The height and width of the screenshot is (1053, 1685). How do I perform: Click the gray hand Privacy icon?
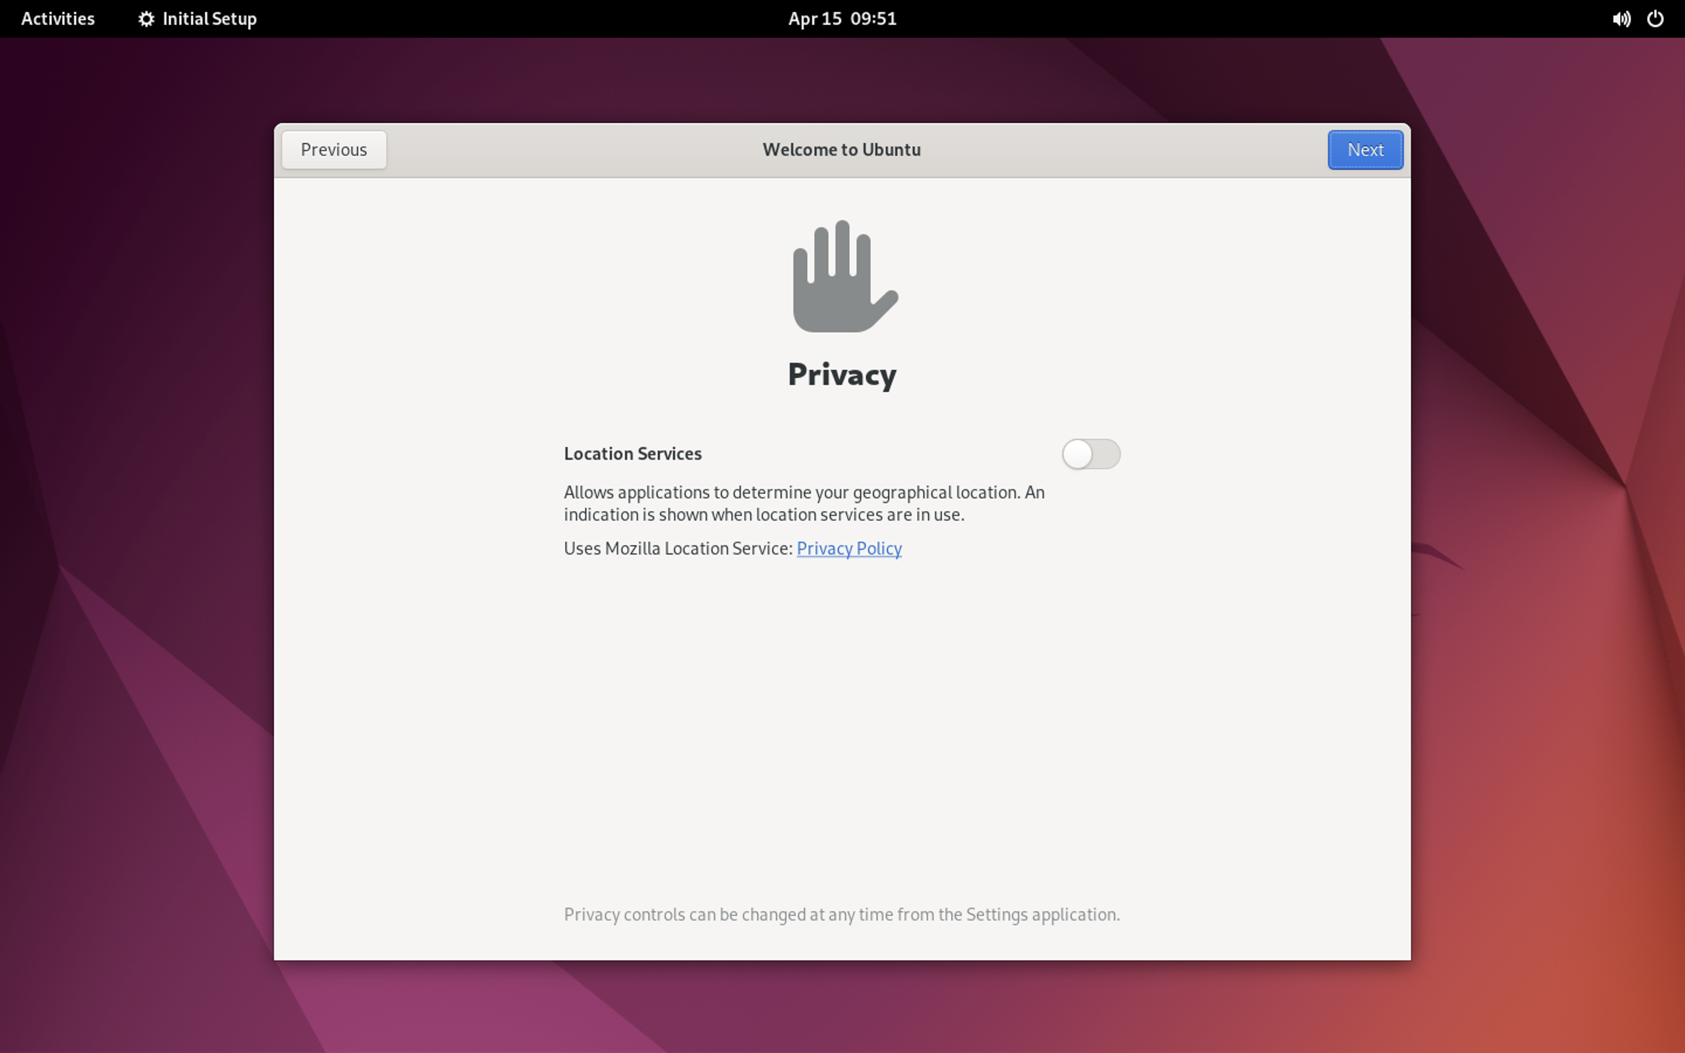pos(842,277)
